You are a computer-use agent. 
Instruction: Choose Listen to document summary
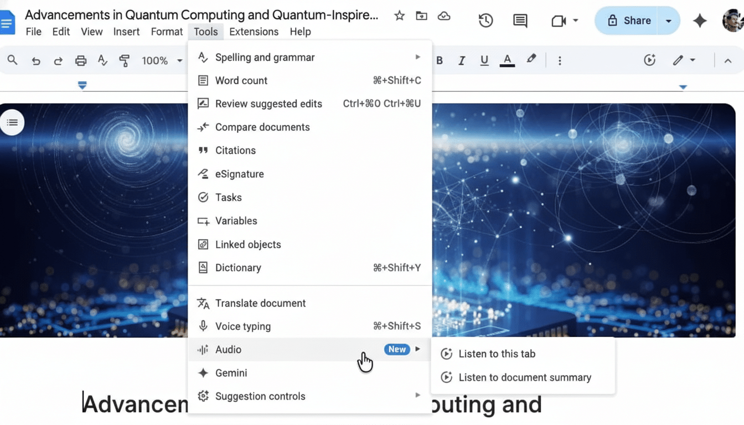525,377
